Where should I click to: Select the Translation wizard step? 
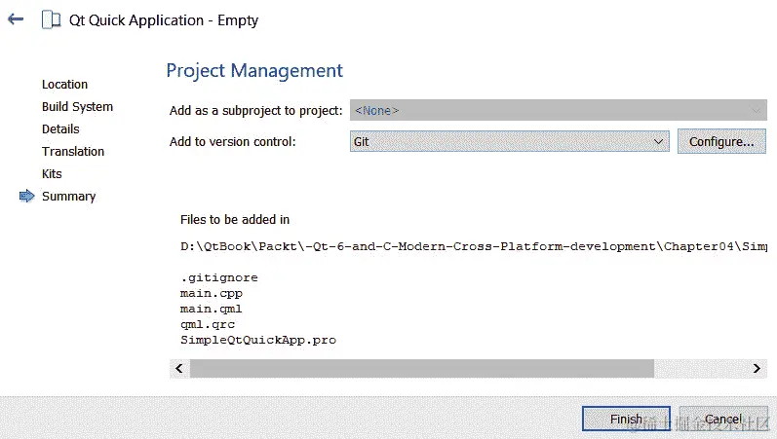pyautogui.click(x=73, y=152)
